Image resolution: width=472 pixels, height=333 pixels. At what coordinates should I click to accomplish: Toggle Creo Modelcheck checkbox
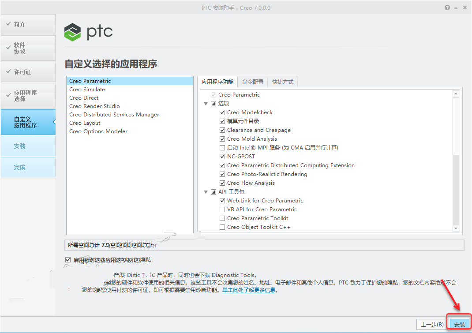pyautogui.click(x=222, y=112)
